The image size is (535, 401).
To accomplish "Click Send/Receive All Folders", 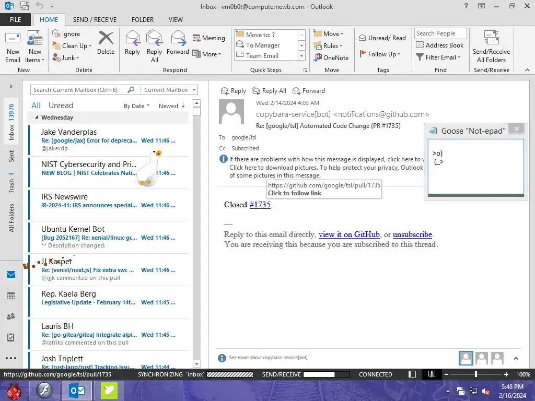I will click(x=491, y=47).
